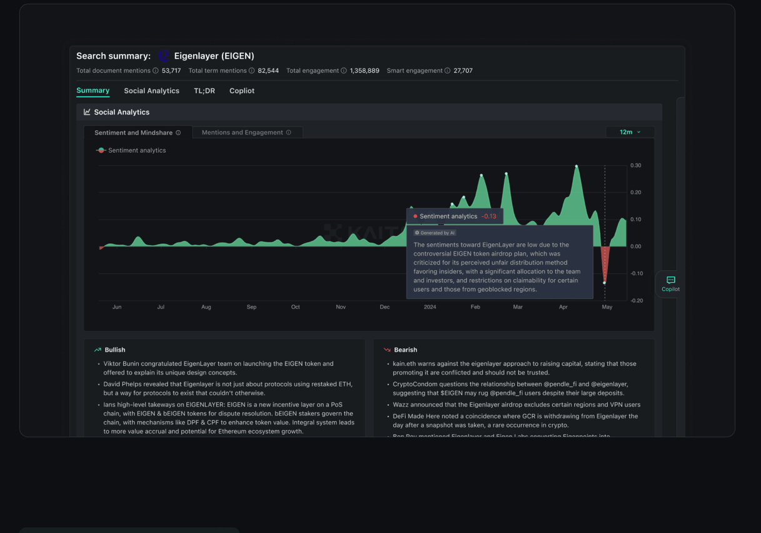Click the Ians high-level takeaways bullet
This screenshot has height=533, width=761.
coord(229,418)
